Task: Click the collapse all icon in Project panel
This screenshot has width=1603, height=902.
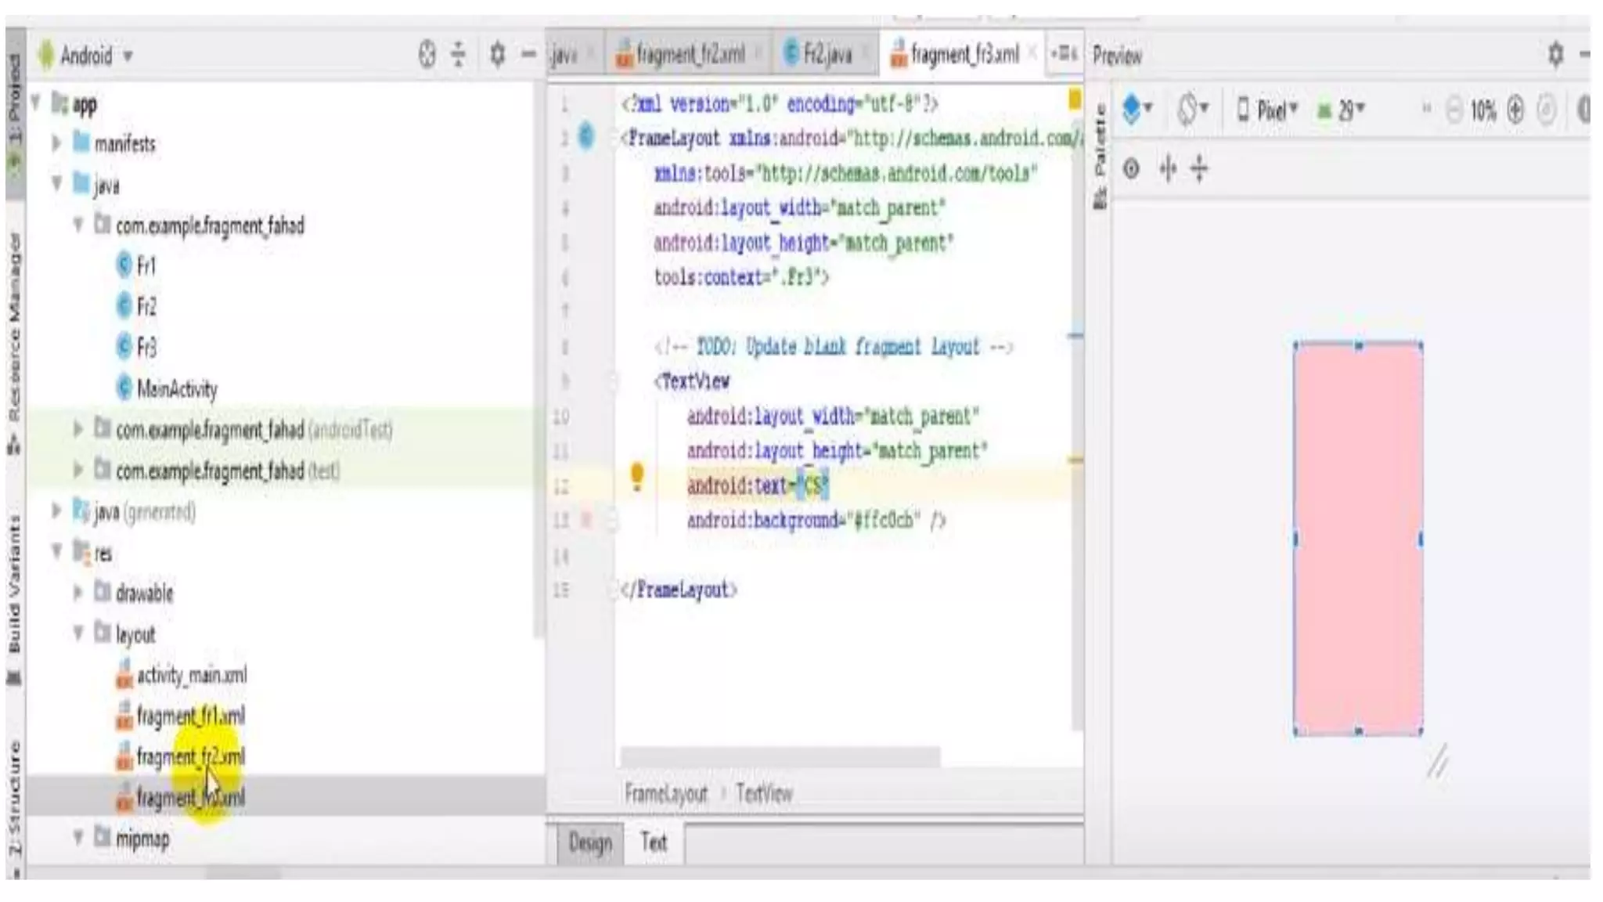Action: [x=459, y=55]
